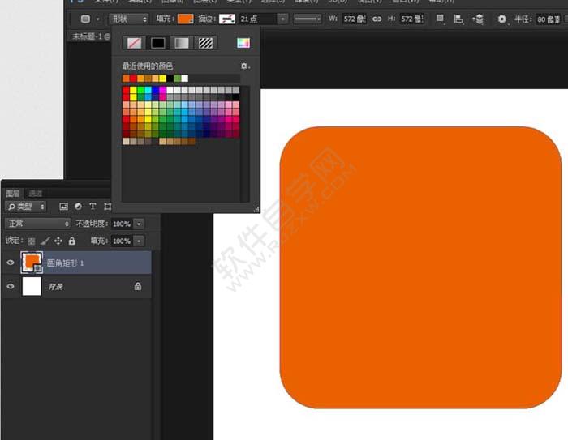
Task: Choose the Pattern fill type
Action: pos(206,43)
